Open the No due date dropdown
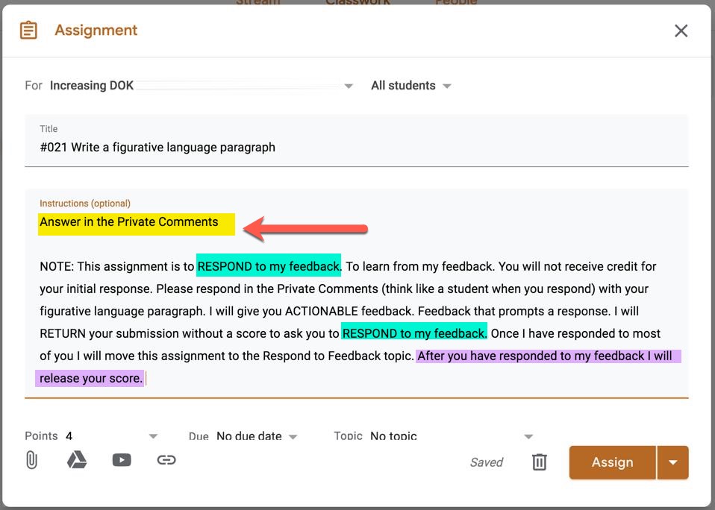Image resolution: width=715 pixels, height=510 pixels. point(257,436)
